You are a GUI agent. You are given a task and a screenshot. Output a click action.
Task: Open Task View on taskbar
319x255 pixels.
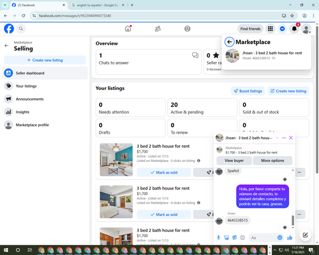[x=30, y=250]
